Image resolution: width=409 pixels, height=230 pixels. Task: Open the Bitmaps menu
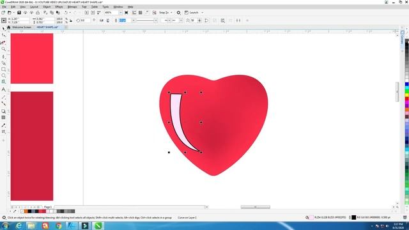(72, 7)
